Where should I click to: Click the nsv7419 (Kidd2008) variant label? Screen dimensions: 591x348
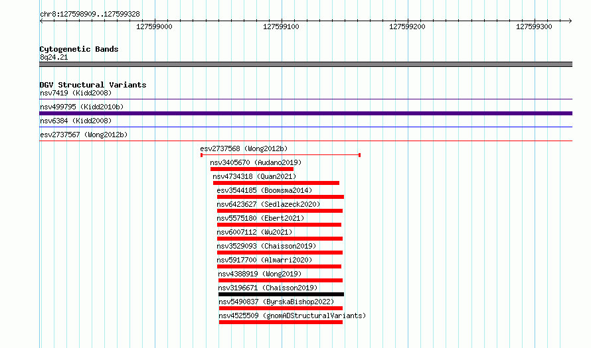pyautogui.click(x=76, y=93)
